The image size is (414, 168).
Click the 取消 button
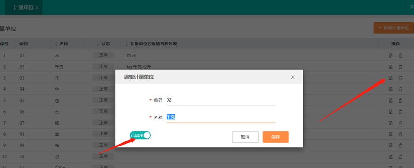tap(245, 137)
